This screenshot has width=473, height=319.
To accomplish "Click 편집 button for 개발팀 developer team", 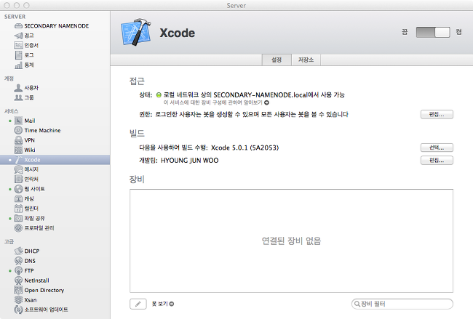I will [437, 161].
